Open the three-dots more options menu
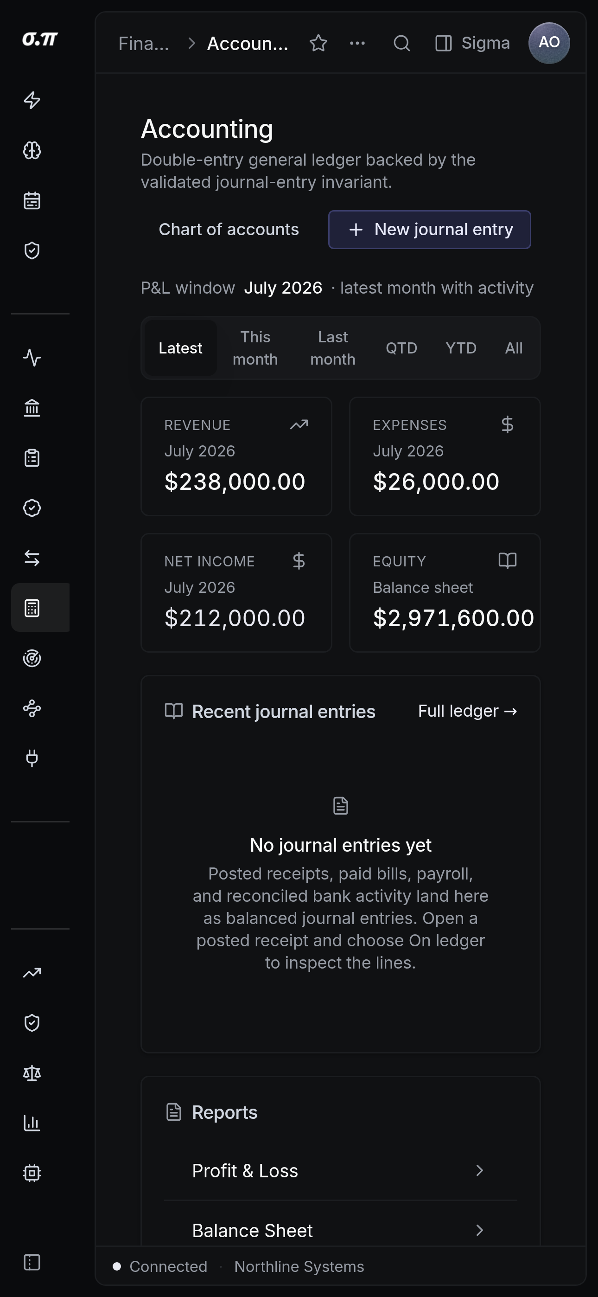The width and height of the screenshot is (598, 1297). (357, 43)
